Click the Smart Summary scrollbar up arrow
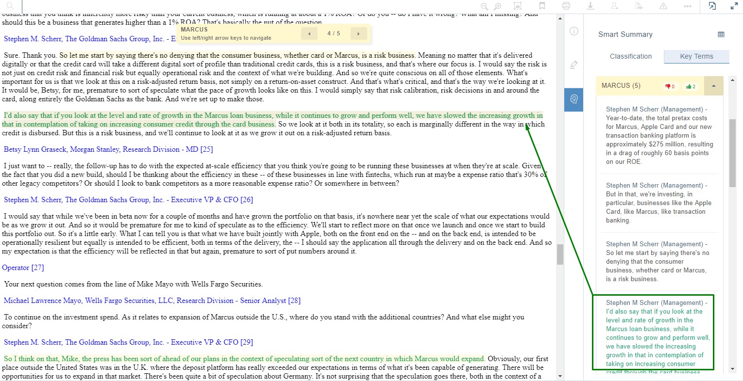 [x=733, y=79]
